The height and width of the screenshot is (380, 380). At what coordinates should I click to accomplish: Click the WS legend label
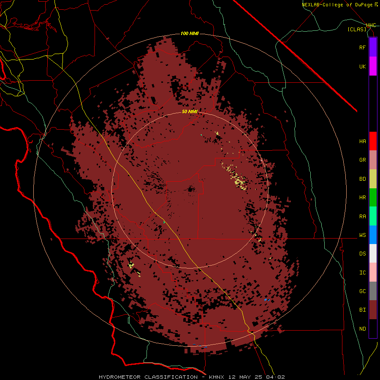362,235
